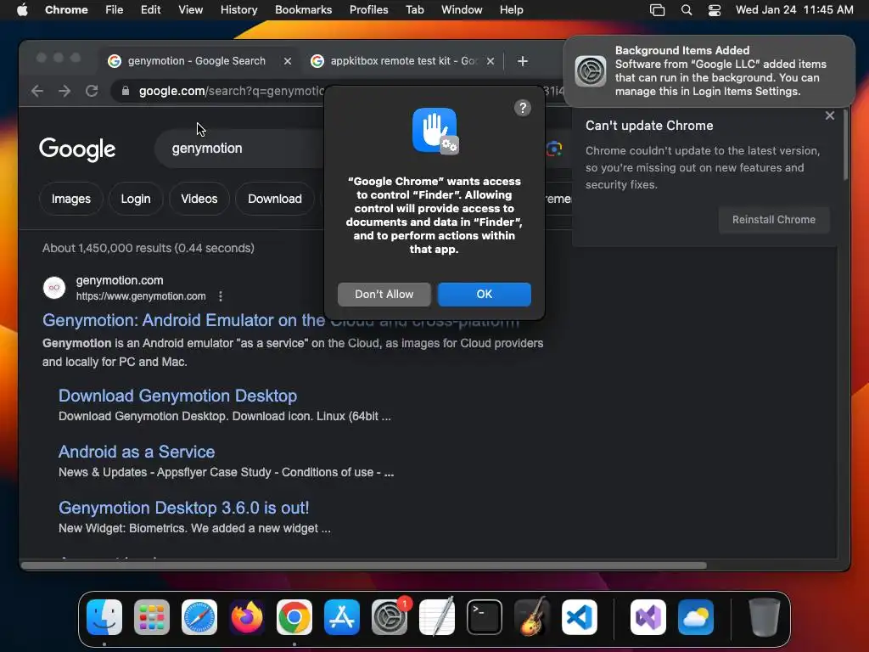Image resolution: width=869 pixels, height=652 pixels.
Task: Dismiss the Can't update Chrome panel
Action: [x=829, y=115]
